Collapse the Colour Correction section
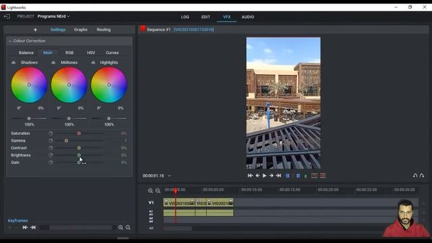 pyautogui.click(x=10, y=40)
